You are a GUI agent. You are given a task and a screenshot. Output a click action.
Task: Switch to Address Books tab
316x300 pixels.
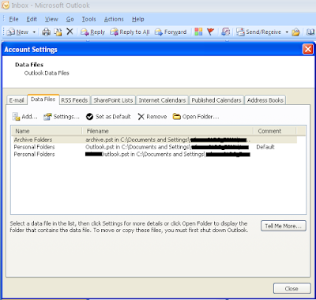point(265,100)
